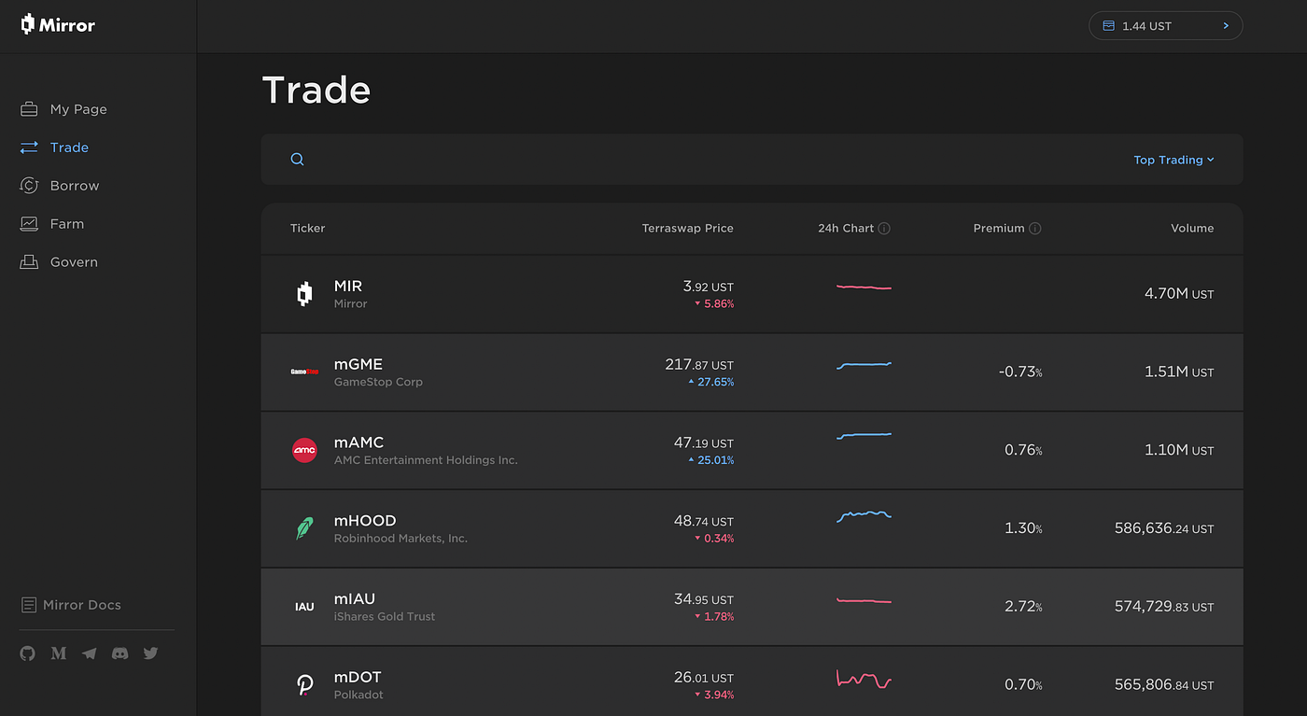This screenshot has height=716, width=1307.
Task: Click the My Page briefcase icon
Action: [29, 109]
